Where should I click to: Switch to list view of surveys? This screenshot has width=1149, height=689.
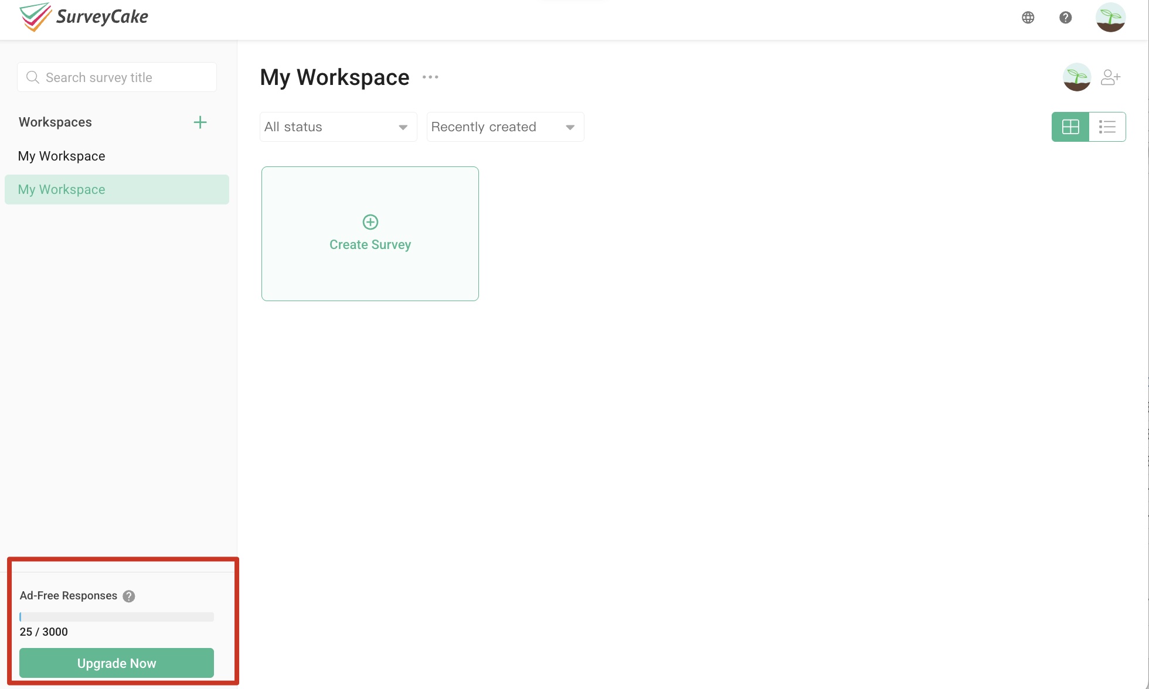pos(1107,127)
